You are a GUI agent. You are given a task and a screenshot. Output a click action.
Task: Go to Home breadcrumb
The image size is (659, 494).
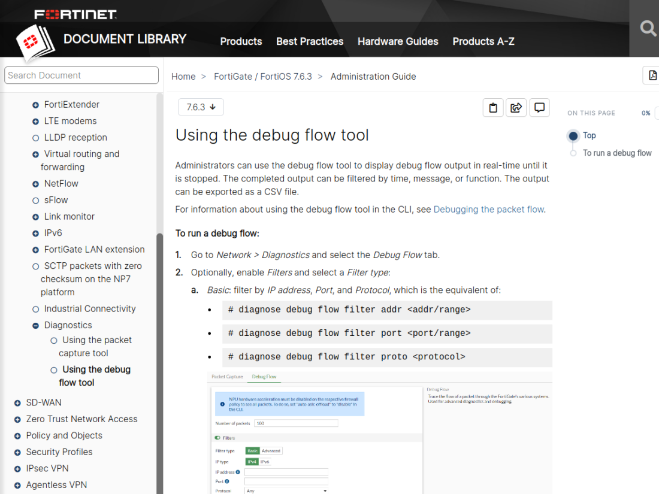pos(183,77)
